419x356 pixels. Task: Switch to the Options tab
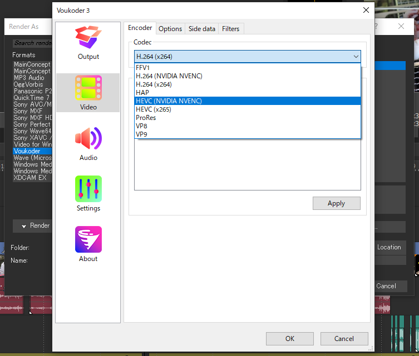170,29
